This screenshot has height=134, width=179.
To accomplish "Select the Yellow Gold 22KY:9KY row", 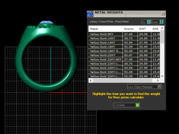I will click(124, 60).
